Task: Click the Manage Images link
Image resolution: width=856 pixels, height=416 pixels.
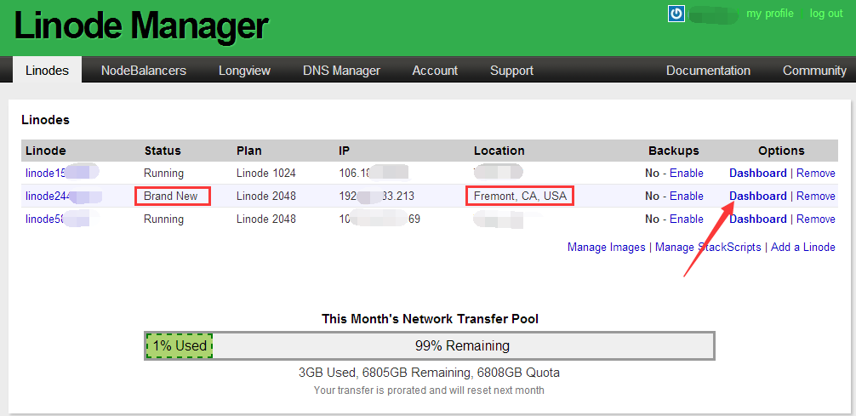Action: [606, 247]
